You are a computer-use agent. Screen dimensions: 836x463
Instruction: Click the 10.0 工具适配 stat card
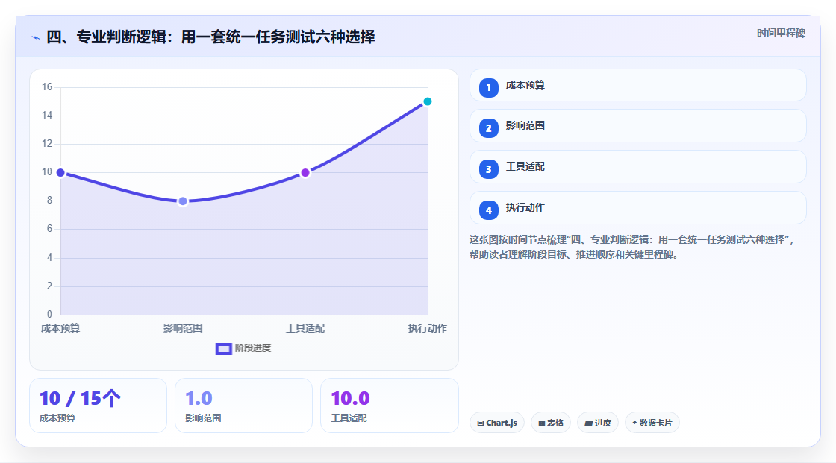pyautogui.click(x=389, y=406)
